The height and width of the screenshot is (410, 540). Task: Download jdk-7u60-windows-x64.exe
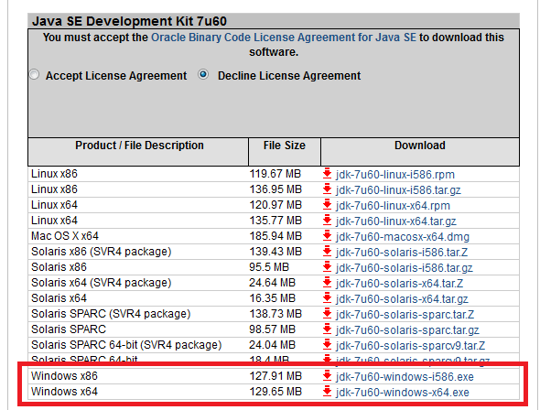coord(403,392)
